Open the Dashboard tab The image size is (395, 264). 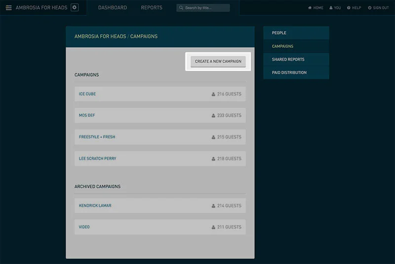(113, 8)
